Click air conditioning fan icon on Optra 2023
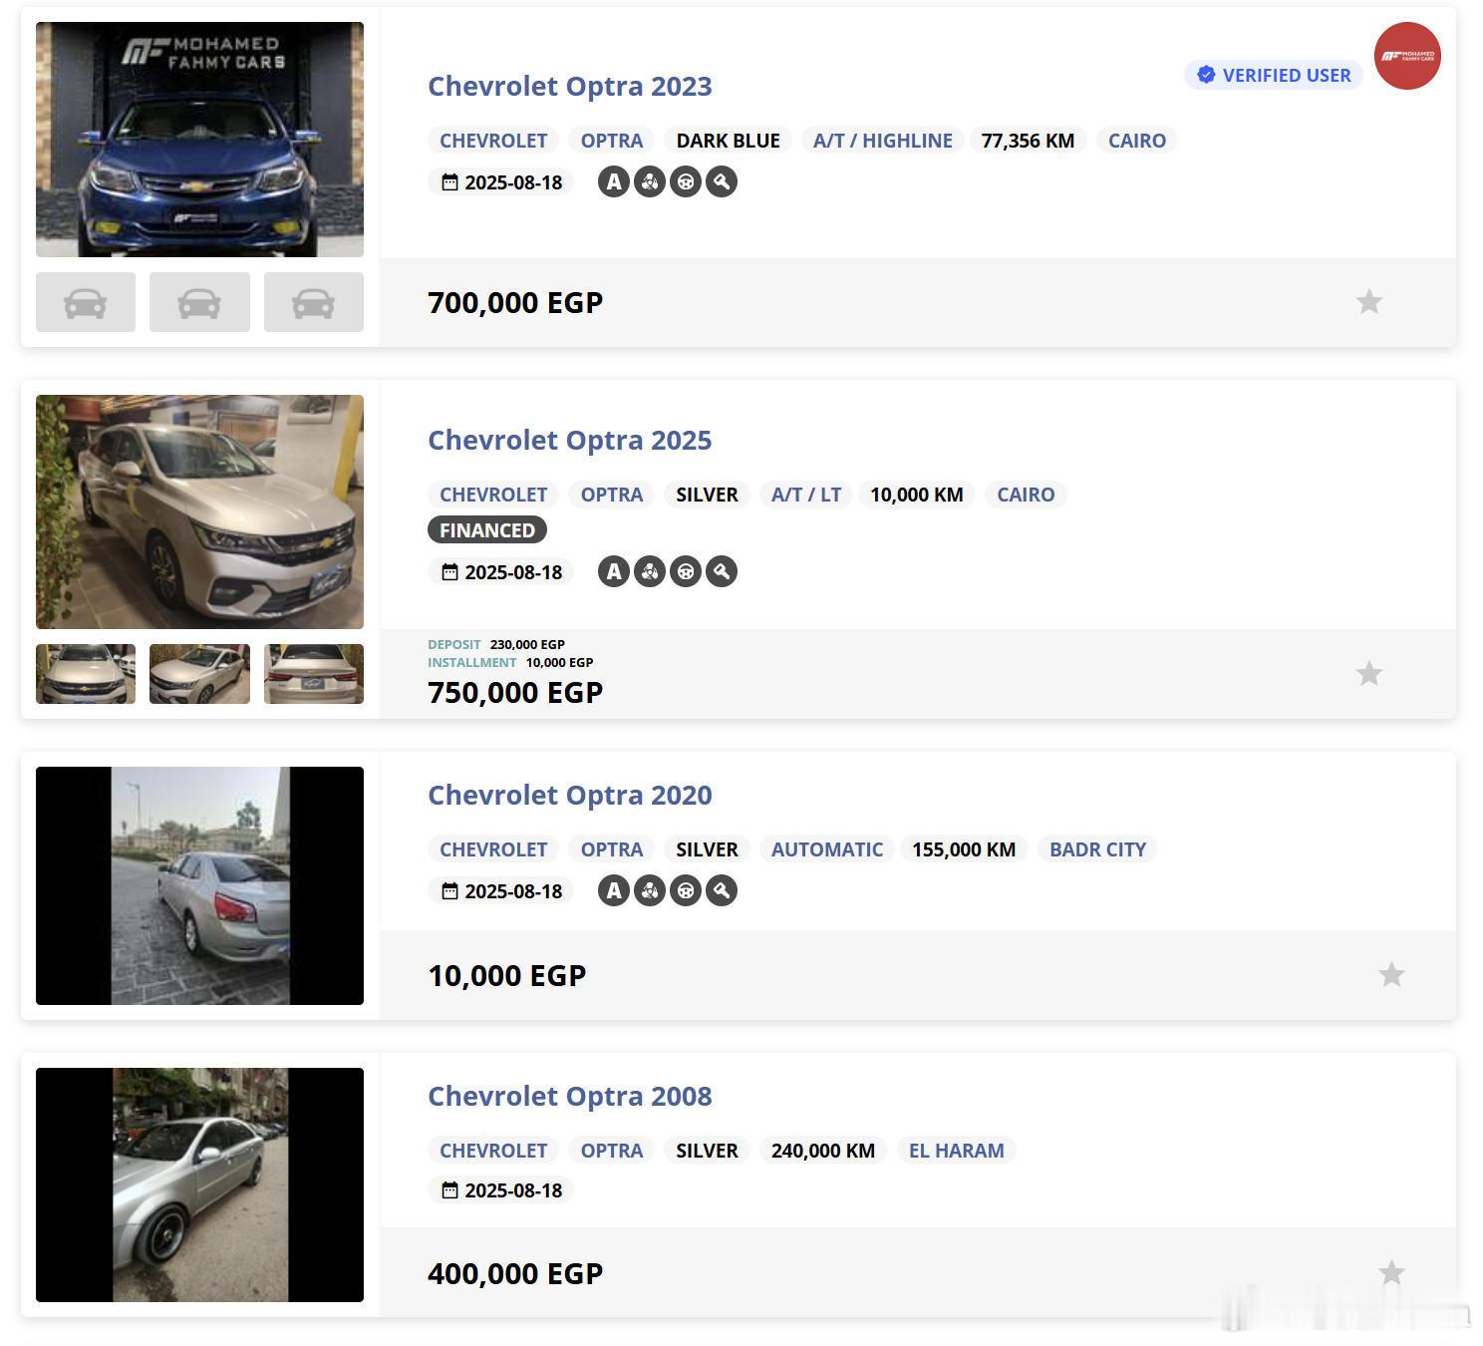1483x1346 pixels. click(650, 181)
